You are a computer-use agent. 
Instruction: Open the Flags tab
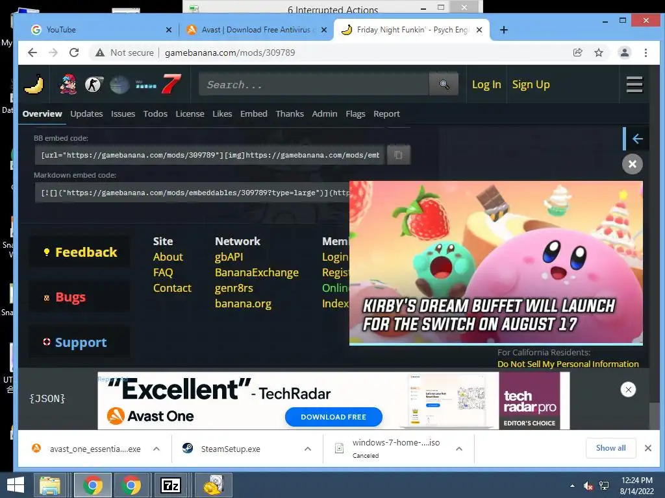pyautogui.click(x=355, y=114)
